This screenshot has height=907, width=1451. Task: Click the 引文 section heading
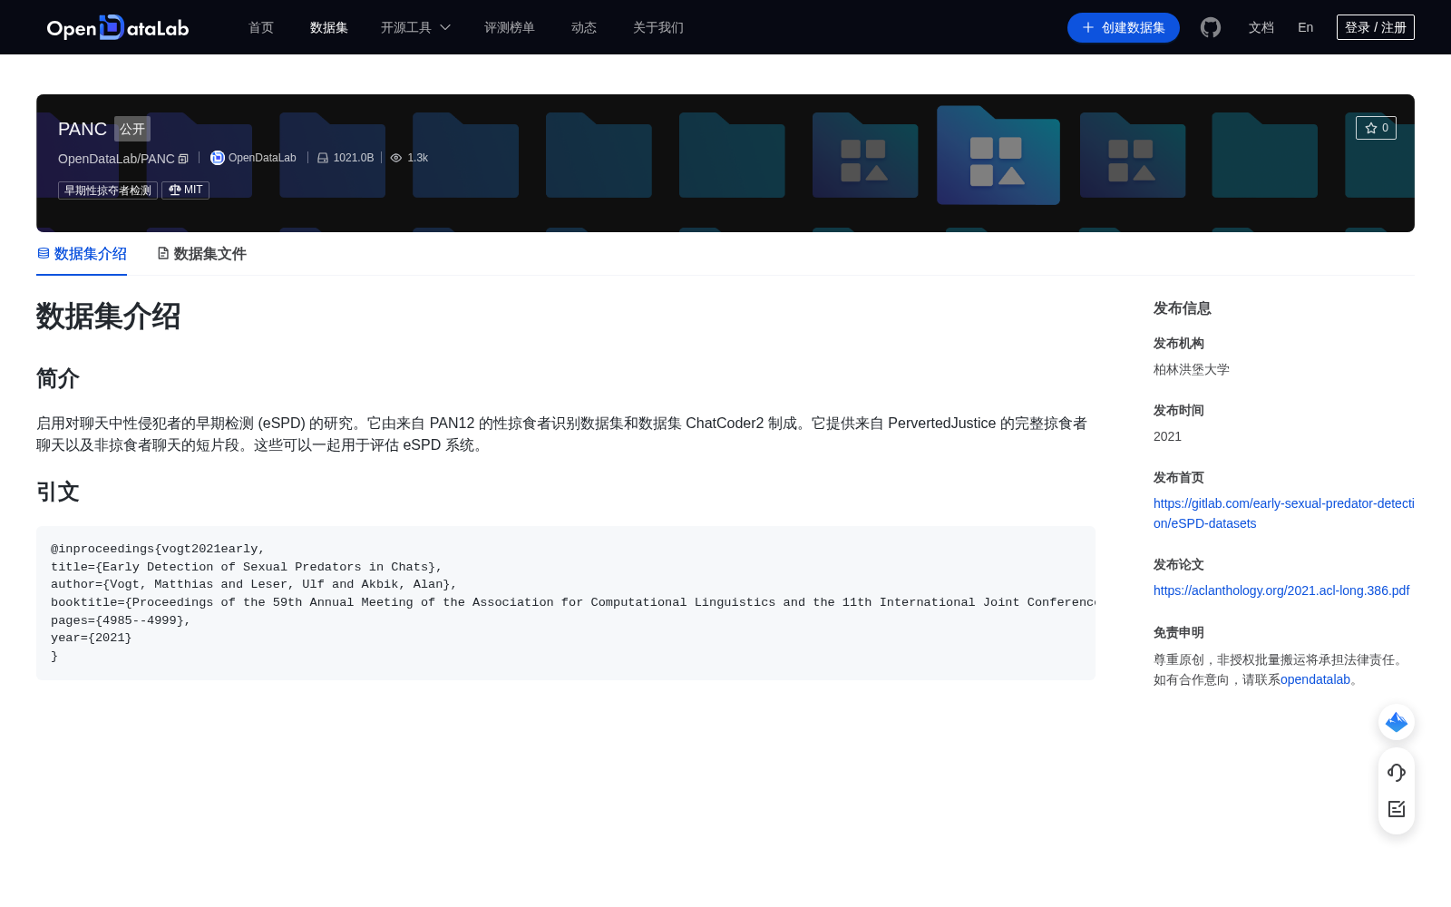(x=58, y=492)
